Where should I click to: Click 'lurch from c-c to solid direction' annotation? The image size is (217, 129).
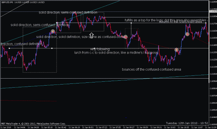[116, 53]
